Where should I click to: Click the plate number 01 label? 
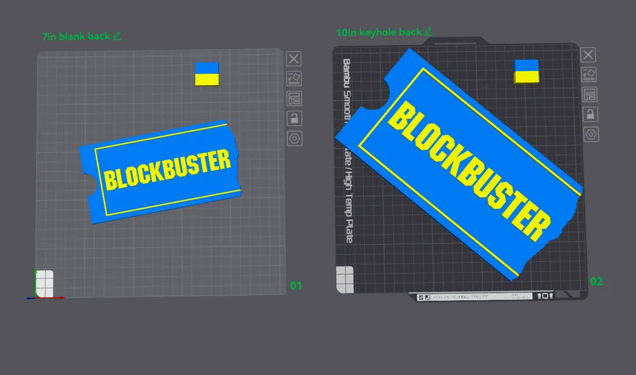tap(296, 286)
